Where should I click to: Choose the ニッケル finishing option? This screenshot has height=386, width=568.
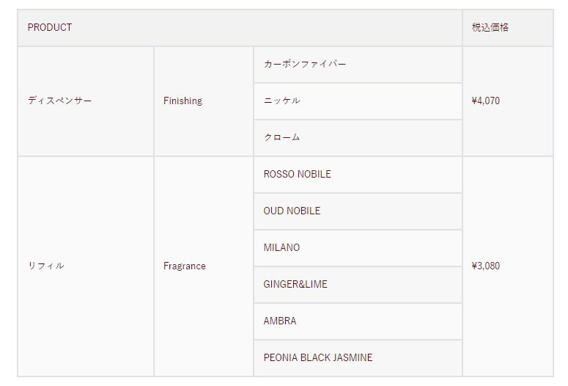pyautogui.click(x=282, y=101)
